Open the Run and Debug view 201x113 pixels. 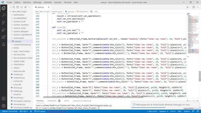pos(3,30)
